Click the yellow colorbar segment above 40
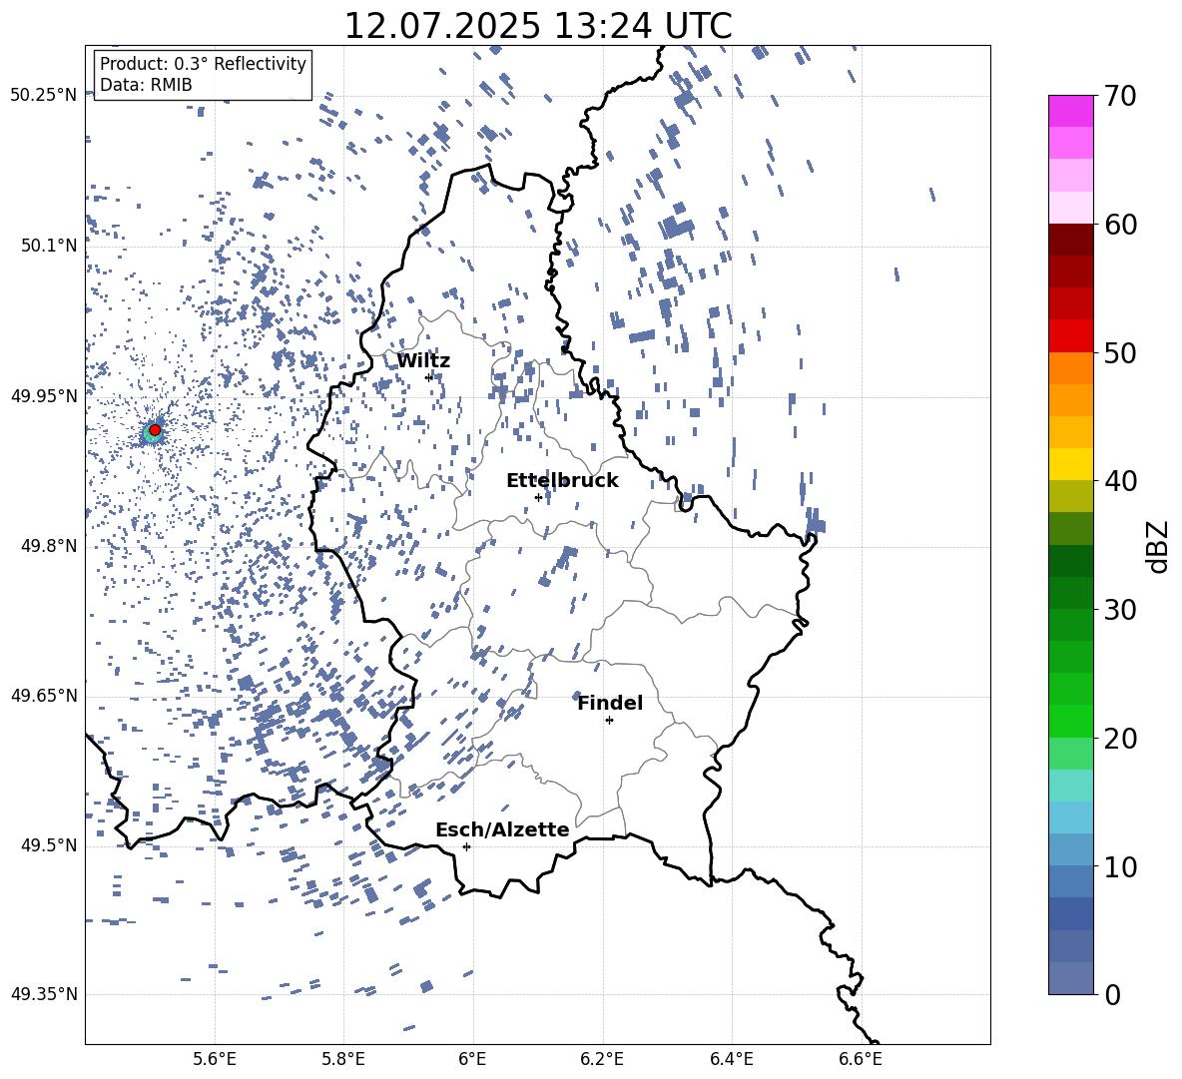1182x1079 pixels. pyautogui.click(x=1070, y=464)
